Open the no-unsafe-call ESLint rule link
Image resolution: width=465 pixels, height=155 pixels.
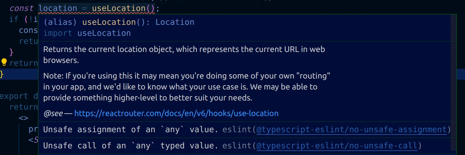(337, 146)
